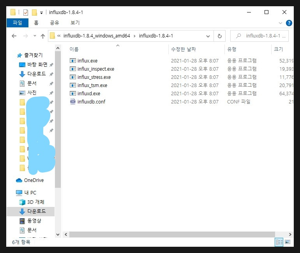The width and height of the screenshot is (300, 253).
Task: Expand the ribbon with the chevron
Action: (x=281, y=23)
